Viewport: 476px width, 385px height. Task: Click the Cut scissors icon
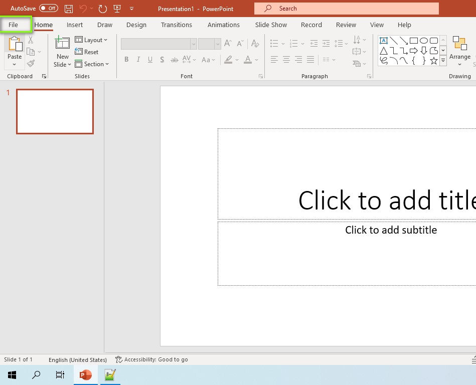[31, 40]
